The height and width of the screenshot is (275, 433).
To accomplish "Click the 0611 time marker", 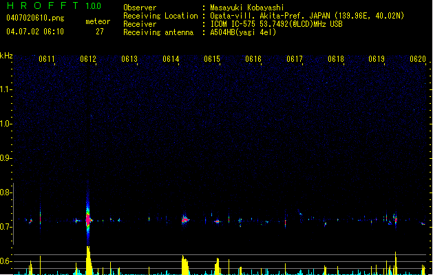I will click(x=47, y=59).
